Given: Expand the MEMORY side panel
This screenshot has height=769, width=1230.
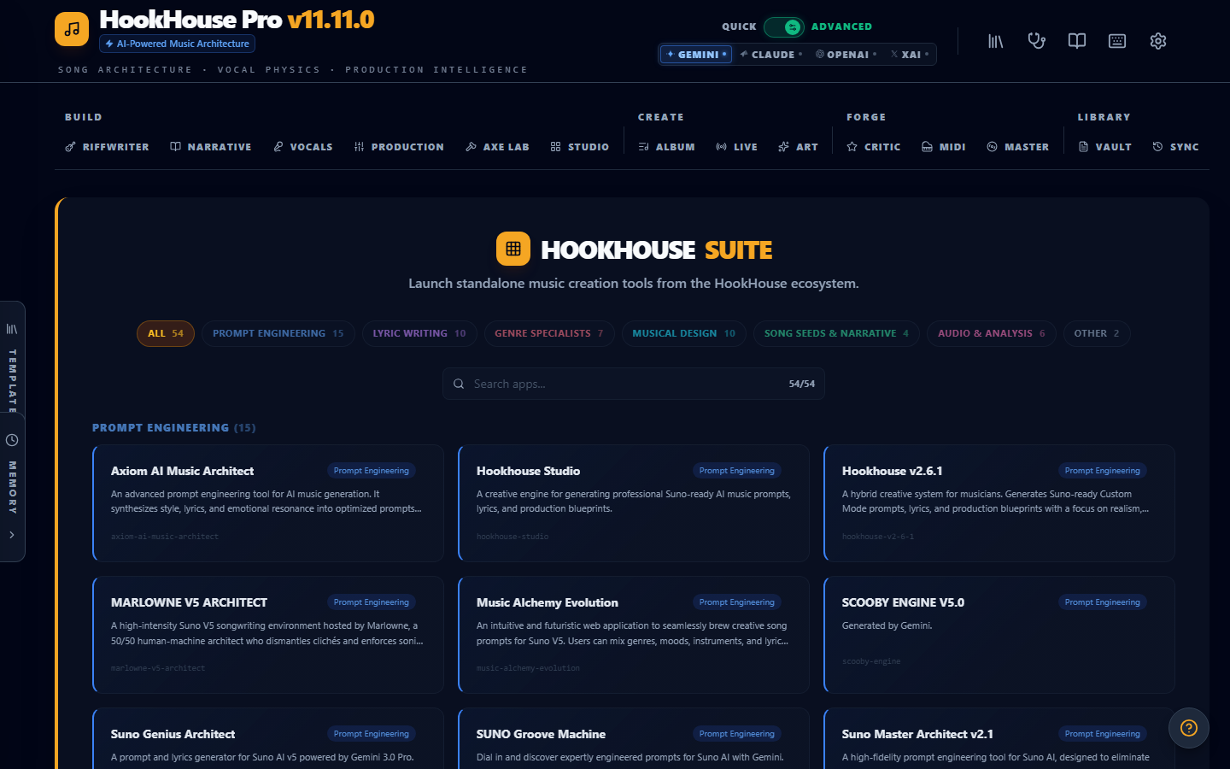Looking at the screenshot, I should (x=13, y=478).
